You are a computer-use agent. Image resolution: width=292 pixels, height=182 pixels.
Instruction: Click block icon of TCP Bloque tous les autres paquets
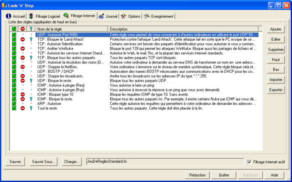click(x=23, y=58)
